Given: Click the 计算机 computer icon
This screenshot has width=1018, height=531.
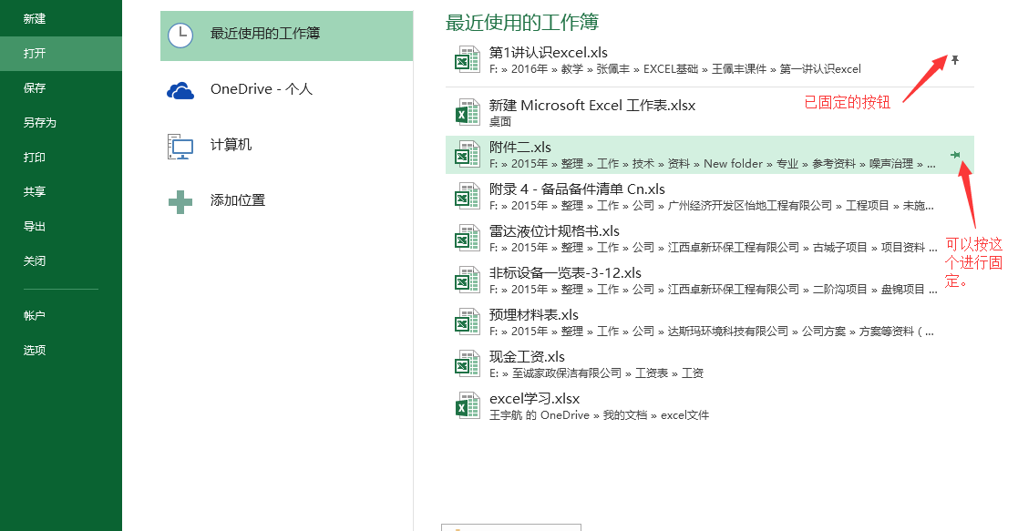Looking at the screenshot, I should coord(180,145).
